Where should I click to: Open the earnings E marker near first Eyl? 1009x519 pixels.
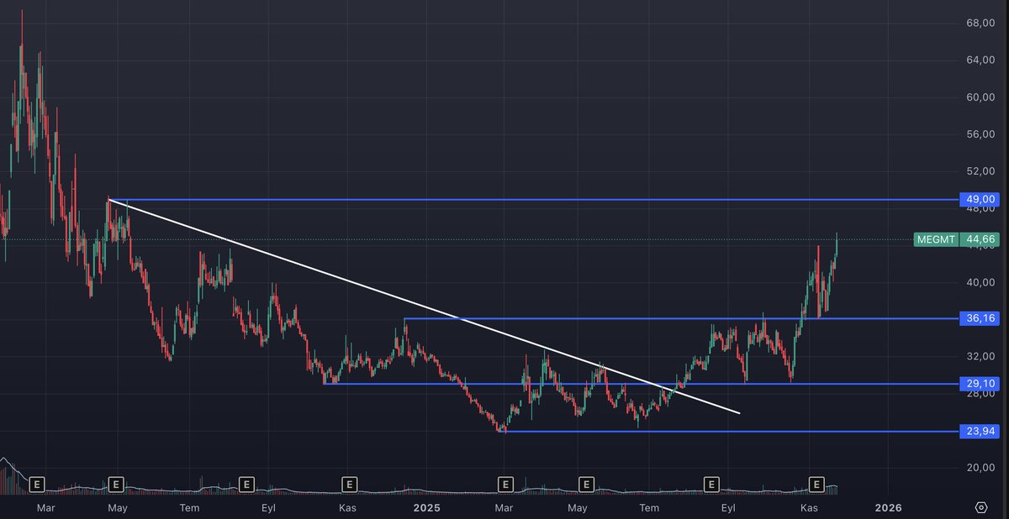(x=246, y=484)
